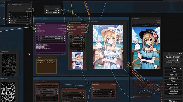Open input_mode dropdown in XY Input: LoRA
The width and height of the screenshot is (183, 102).
point(47,86)
